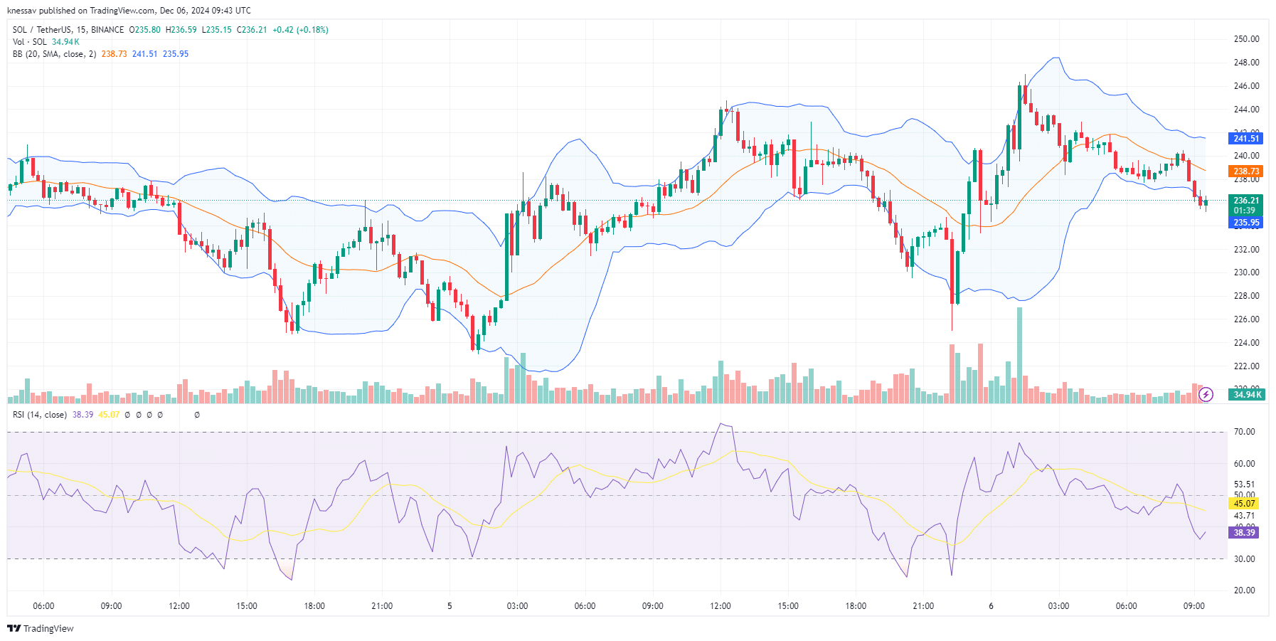Click the Vol · SOL indicator label
The width and height of the screenshot is (1276, 641).
coord(30,42)
